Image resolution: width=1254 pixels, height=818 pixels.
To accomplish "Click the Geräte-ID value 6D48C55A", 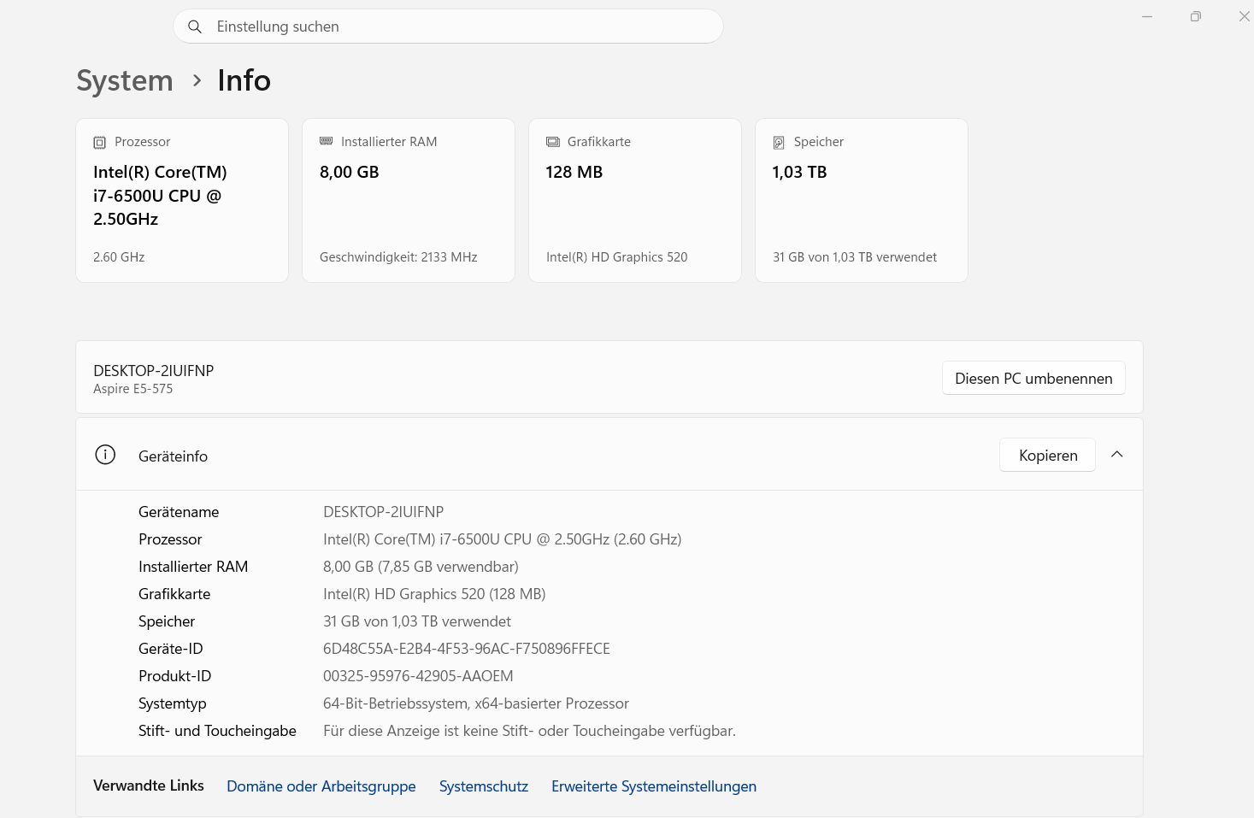I will [x=467, y=649].
